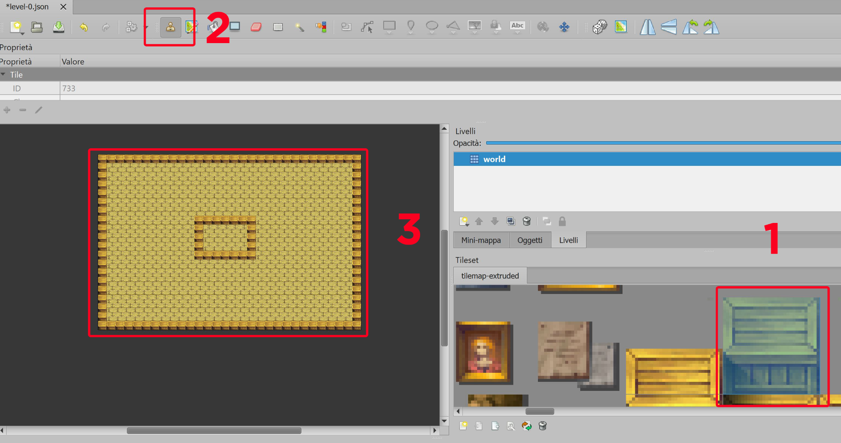Rotate the stamp right
Viewport: 841px width, 443px height.
point(712,27)
